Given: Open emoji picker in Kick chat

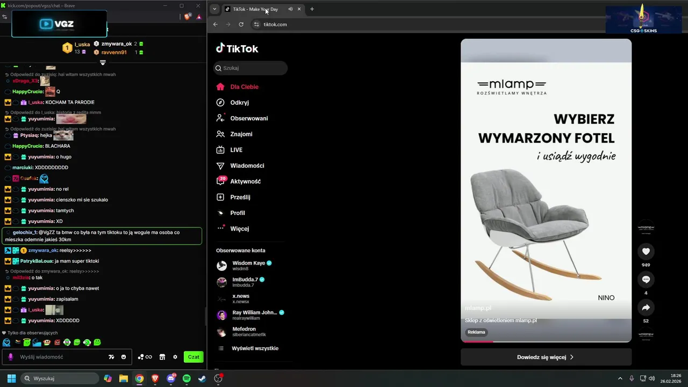Looking at the screenshot, I should (x=124, y=357).
